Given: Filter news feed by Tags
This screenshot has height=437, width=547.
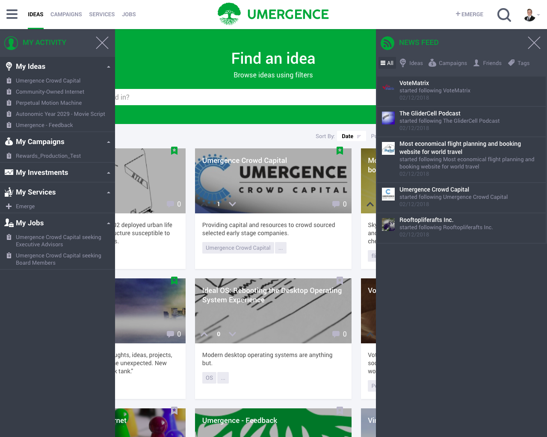Looking at the screenshot, I should tap(518, 63).
